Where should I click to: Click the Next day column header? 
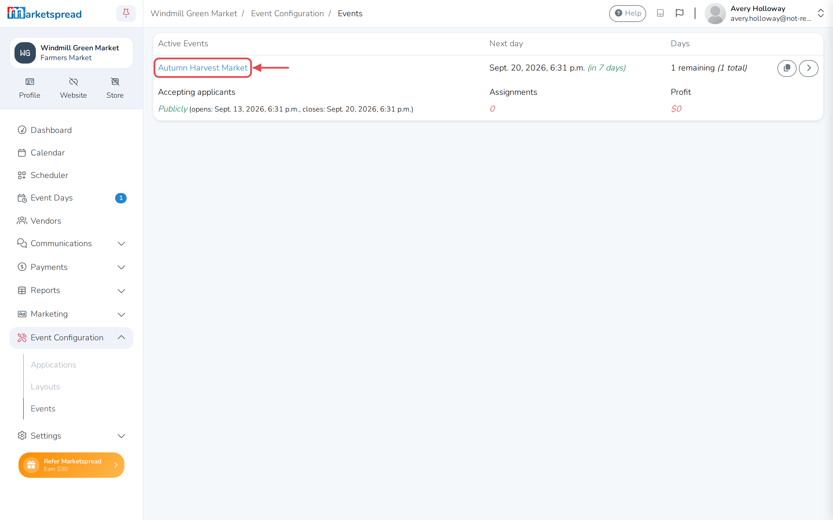pos(506,44)
